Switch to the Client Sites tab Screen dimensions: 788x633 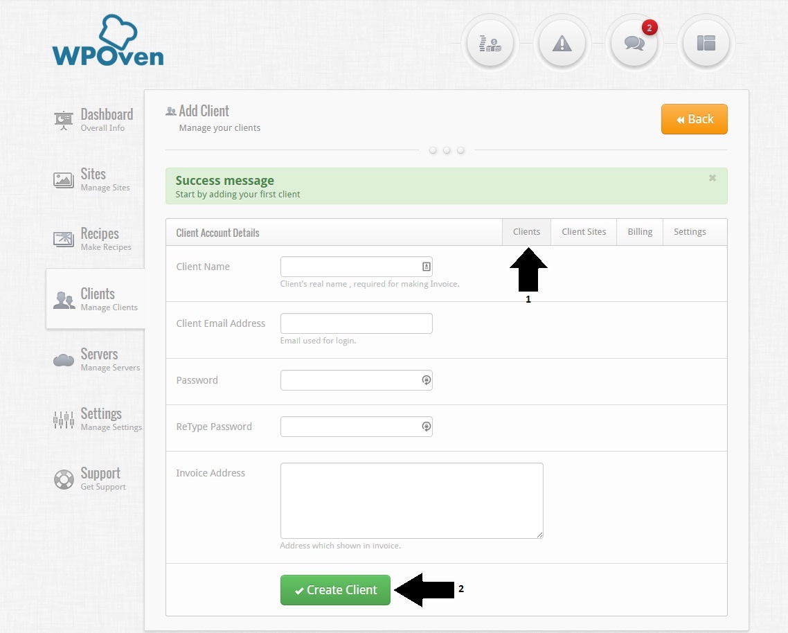[583, 231]
